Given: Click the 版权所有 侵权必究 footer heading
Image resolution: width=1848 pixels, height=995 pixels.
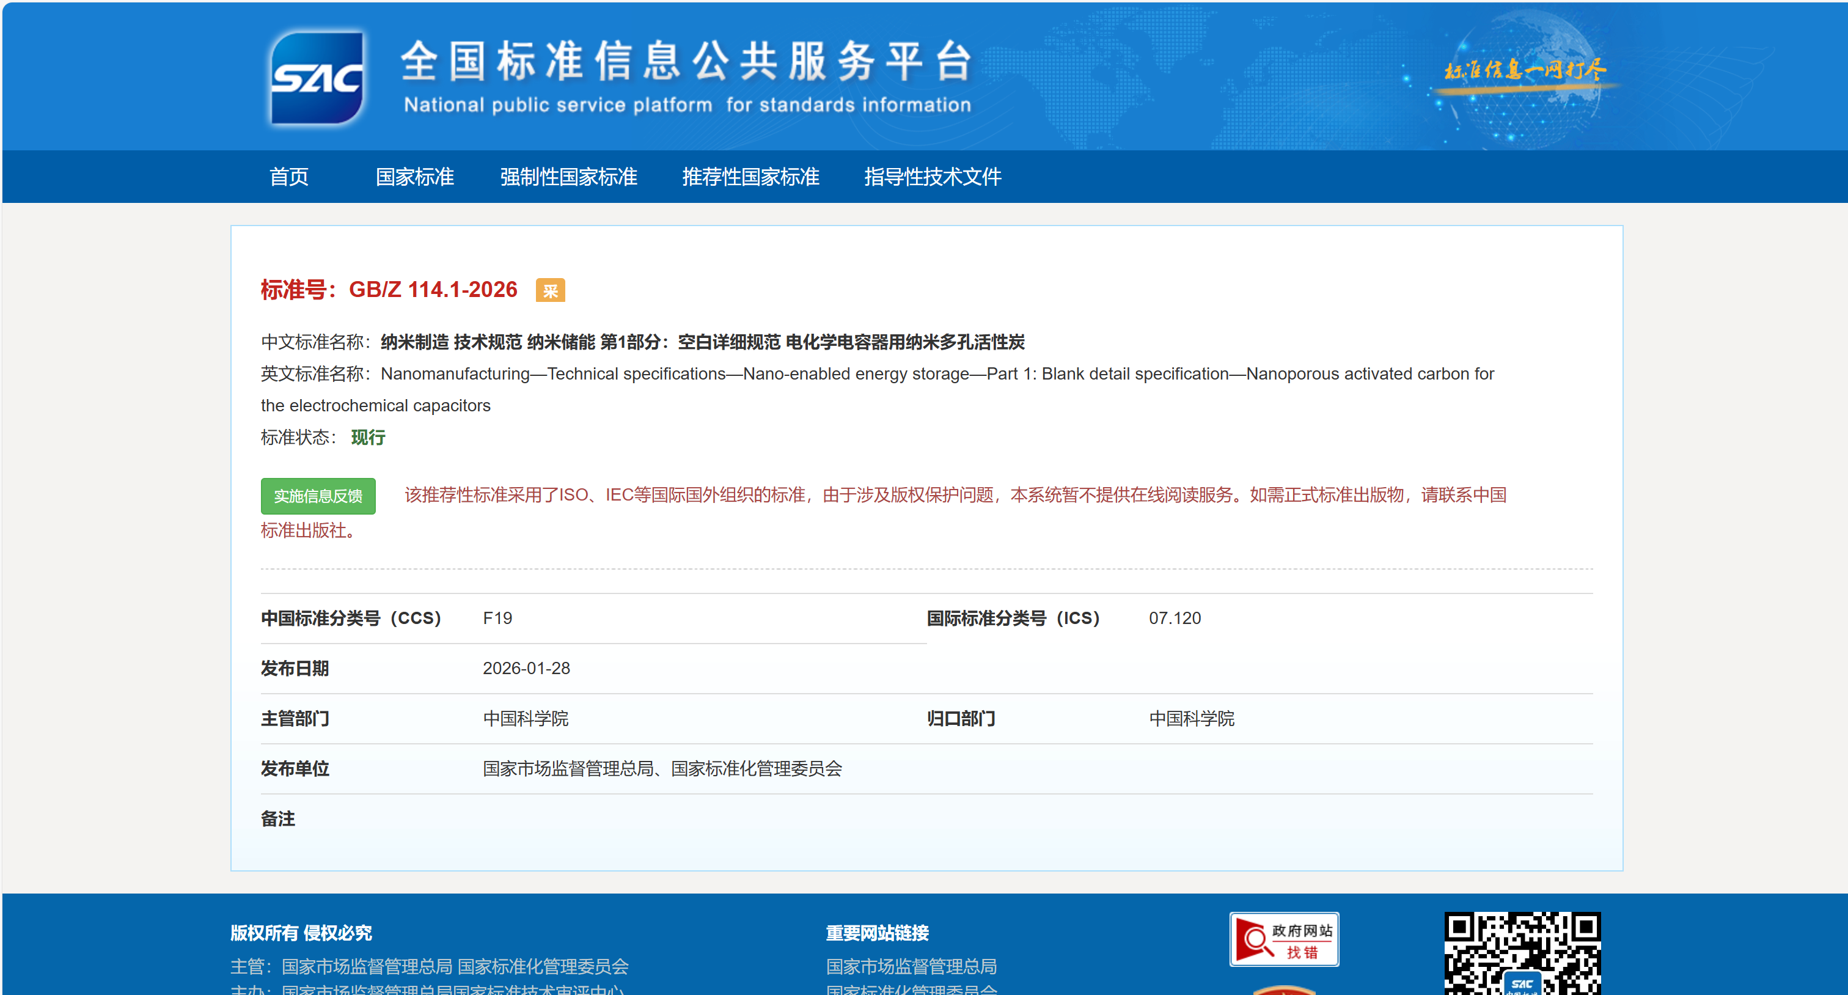Looking at the screenshot, I should [x=301, y=933].
